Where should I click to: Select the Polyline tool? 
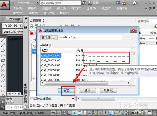tap(3, 50)
